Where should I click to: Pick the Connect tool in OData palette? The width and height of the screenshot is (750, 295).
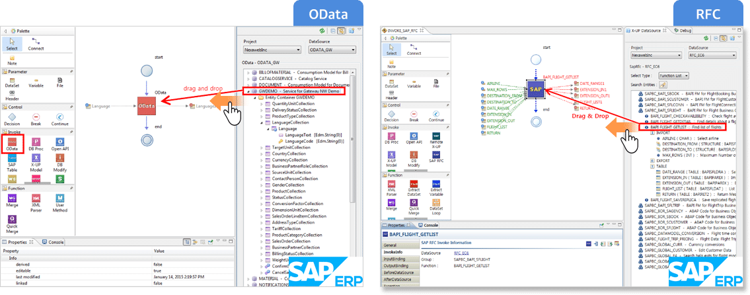pyautogui.click(x=36, y=44)
